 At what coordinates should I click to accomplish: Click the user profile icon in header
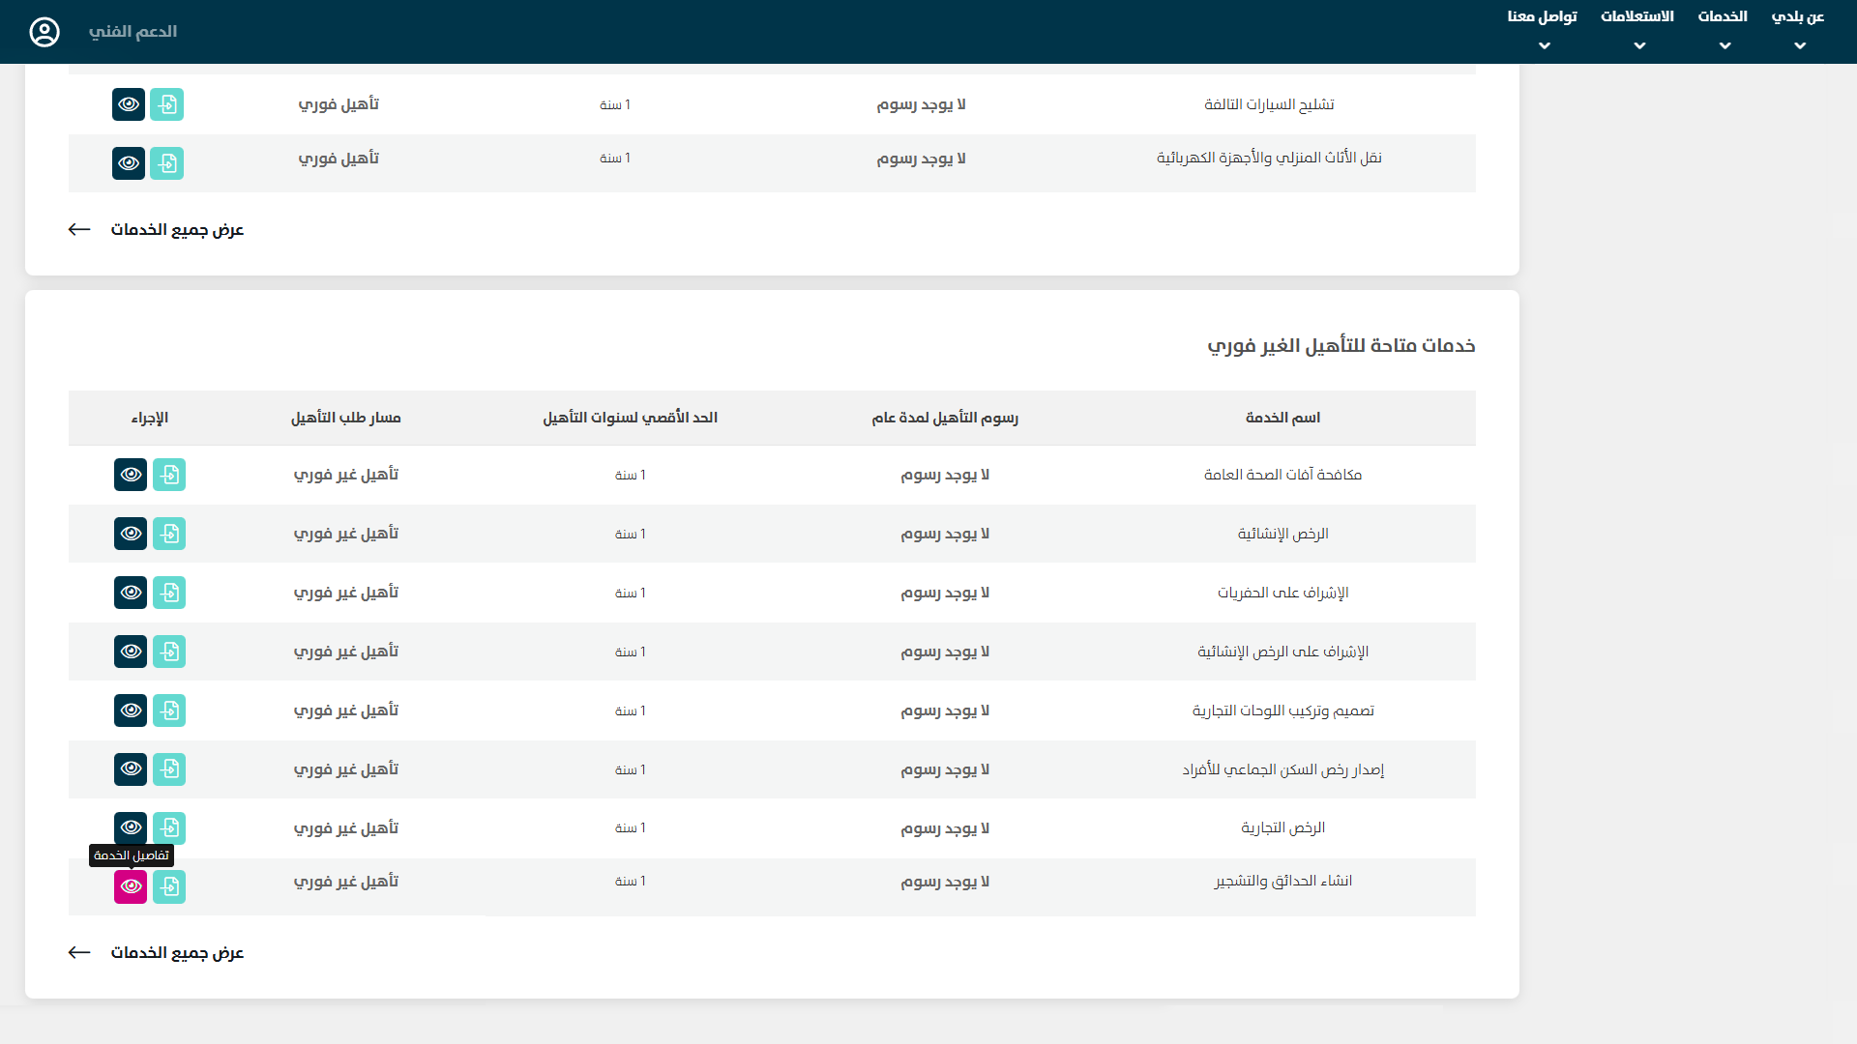coord(44,32)
